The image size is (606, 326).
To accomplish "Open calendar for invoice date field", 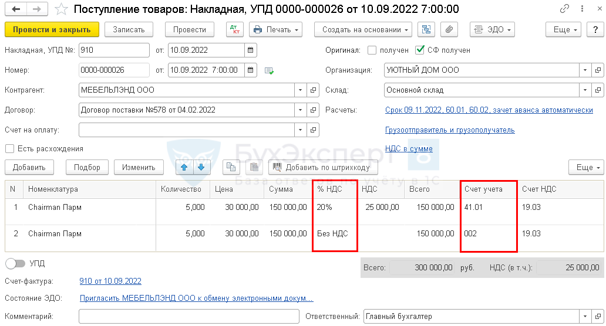I will (x=251, y=50).
